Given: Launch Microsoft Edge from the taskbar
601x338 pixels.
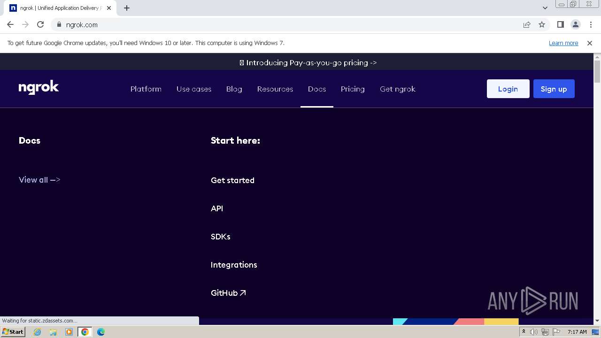Looking at the screenshot, I should [x=101, y=332].
